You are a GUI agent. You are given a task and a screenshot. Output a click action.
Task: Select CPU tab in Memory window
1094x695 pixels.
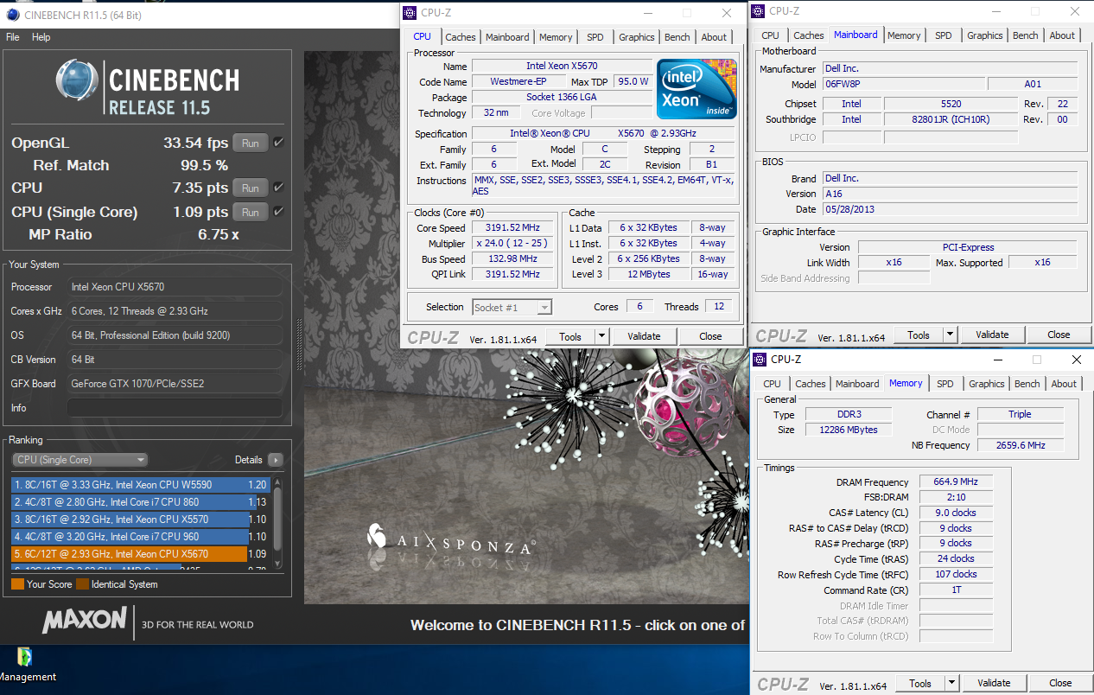(772, 384)
